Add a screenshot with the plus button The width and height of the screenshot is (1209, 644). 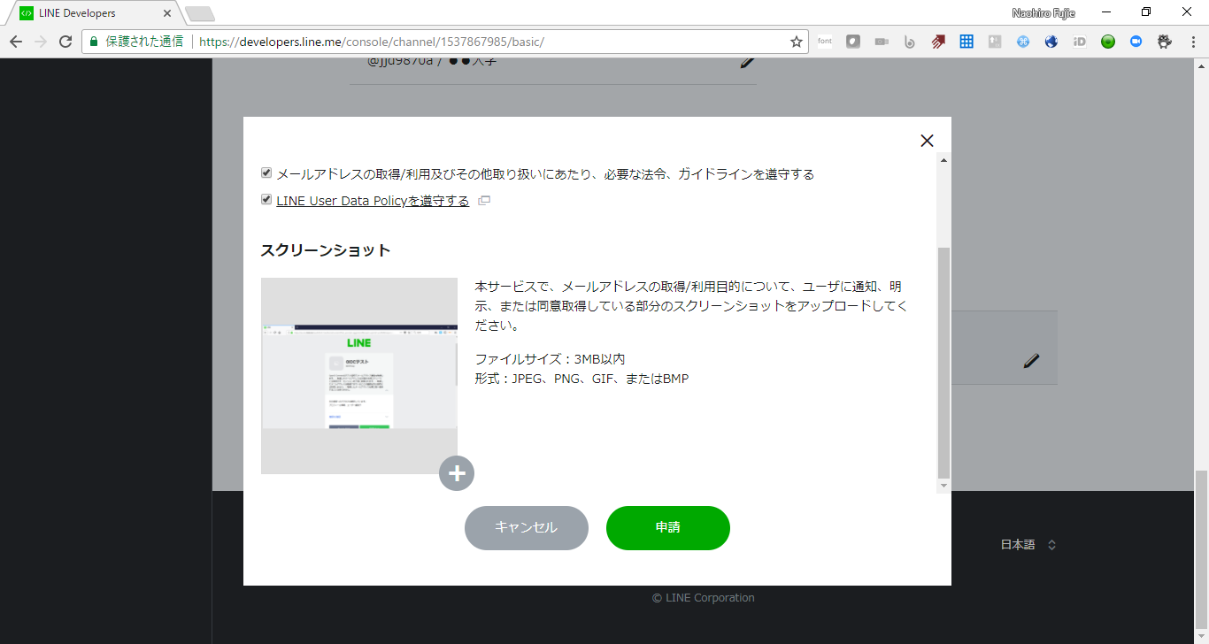point(457,473)
